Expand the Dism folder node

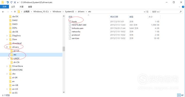[x=7, y=40]
